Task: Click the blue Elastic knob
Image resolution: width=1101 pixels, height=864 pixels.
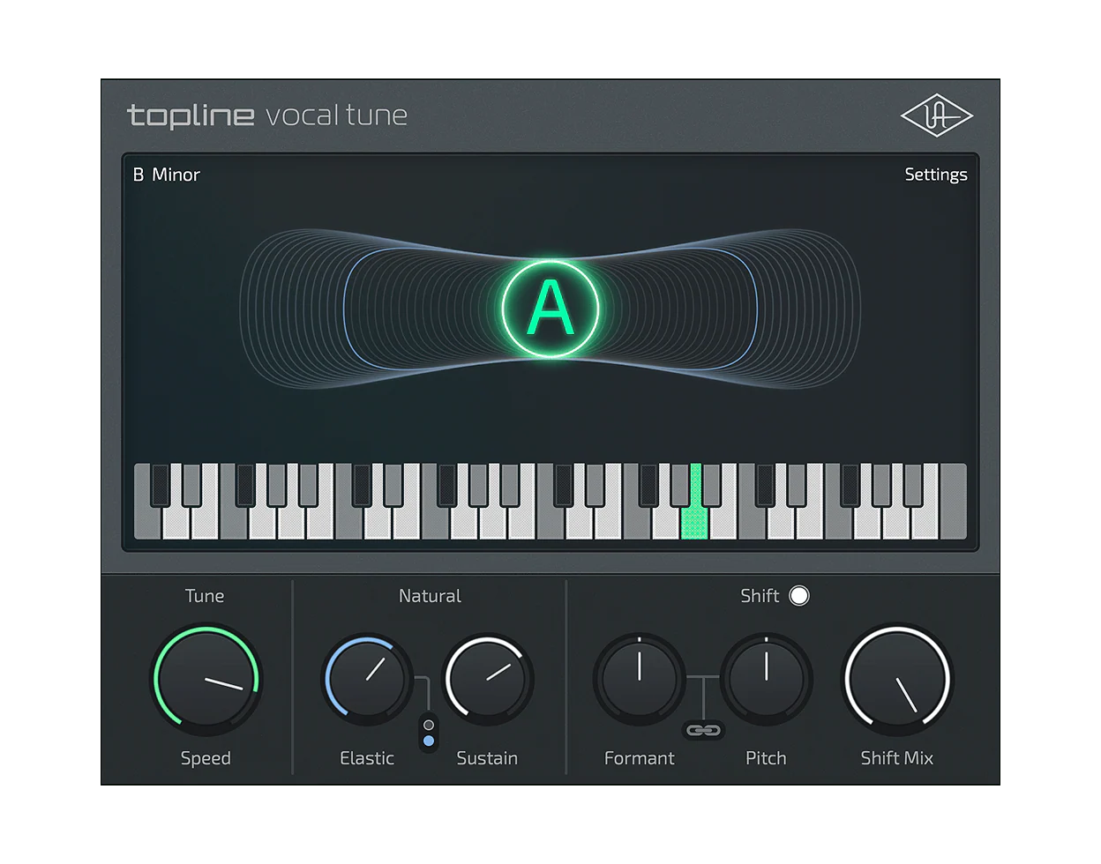Action: [x=367, y=680]
